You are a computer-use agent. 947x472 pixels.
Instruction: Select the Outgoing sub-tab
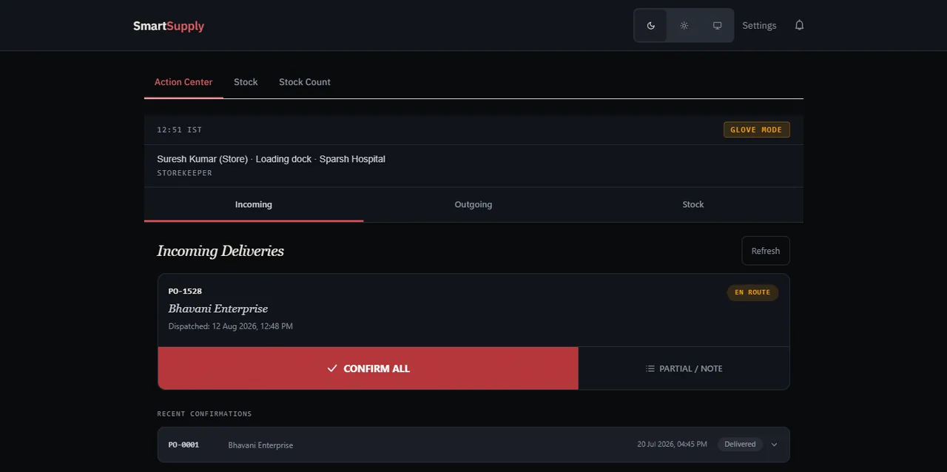tap(473, 204)
